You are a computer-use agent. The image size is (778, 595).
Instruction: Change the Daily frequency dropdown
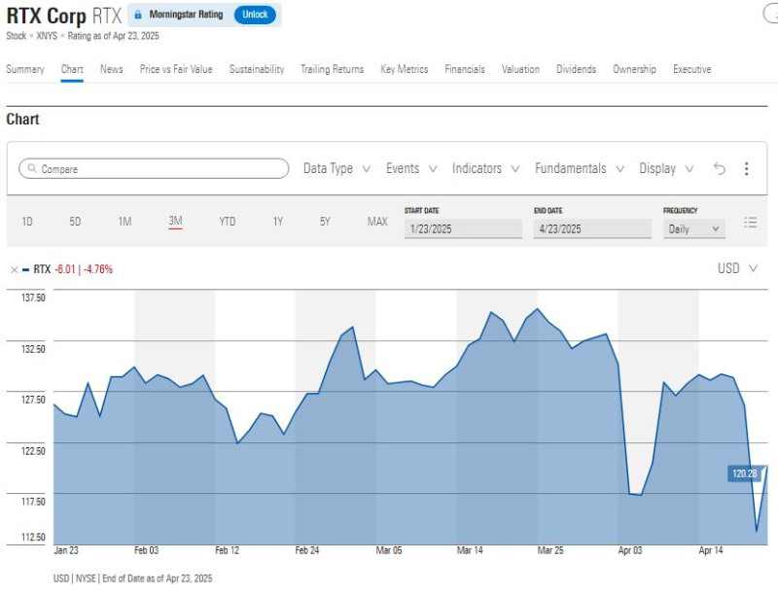[x=693, y=229]
